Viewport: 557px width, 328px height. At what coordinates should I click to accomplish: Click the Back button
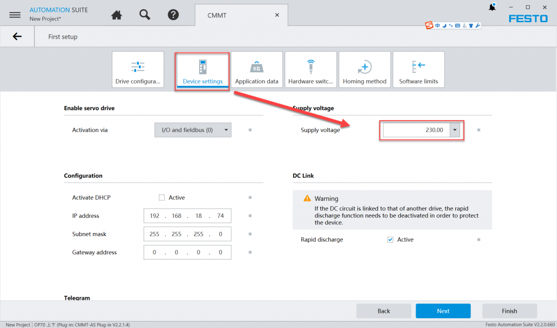tap(383, 311)
